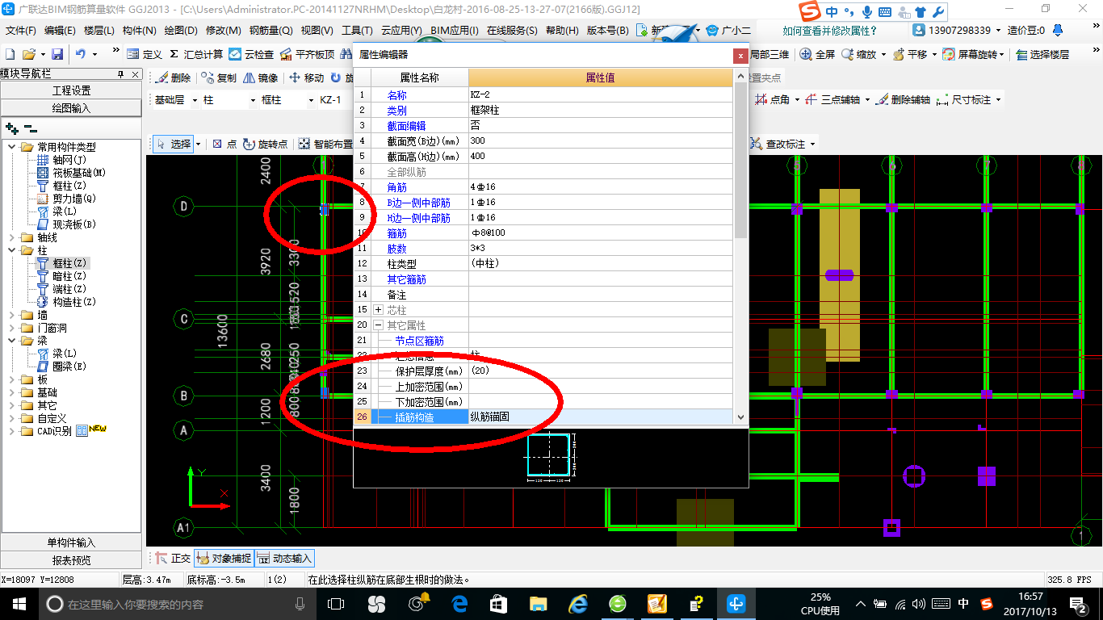Click the 箍筋 value cell Φ8@100

click(601, 233)
